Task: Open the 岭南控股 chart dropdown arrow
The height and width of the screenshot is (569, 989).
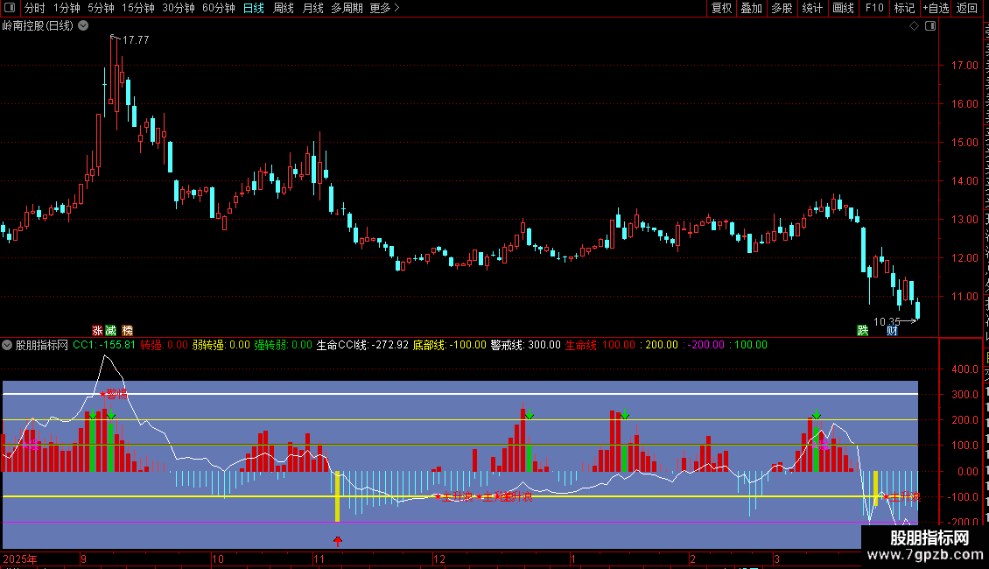Action: pyautogui.click(x=83, y=26)
